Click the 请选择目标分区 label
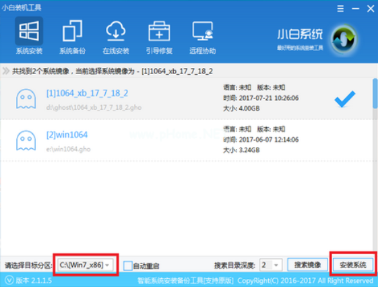This screenshot has height=287, width=378. (28, 265)
